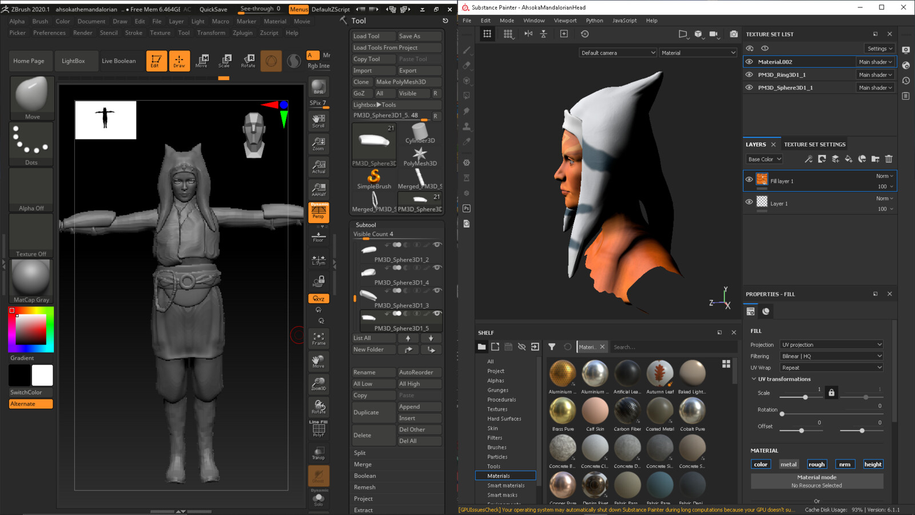Open the Texture menu in ZBrush
This screenshot has height=515, width=915.
click(160, 33)
